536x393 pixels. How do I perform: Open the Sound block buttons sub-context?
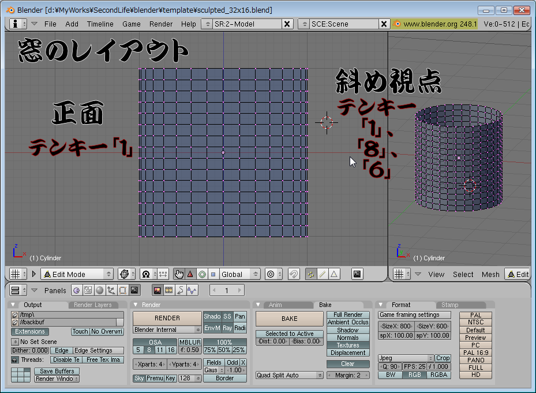(x=192, y=290)
